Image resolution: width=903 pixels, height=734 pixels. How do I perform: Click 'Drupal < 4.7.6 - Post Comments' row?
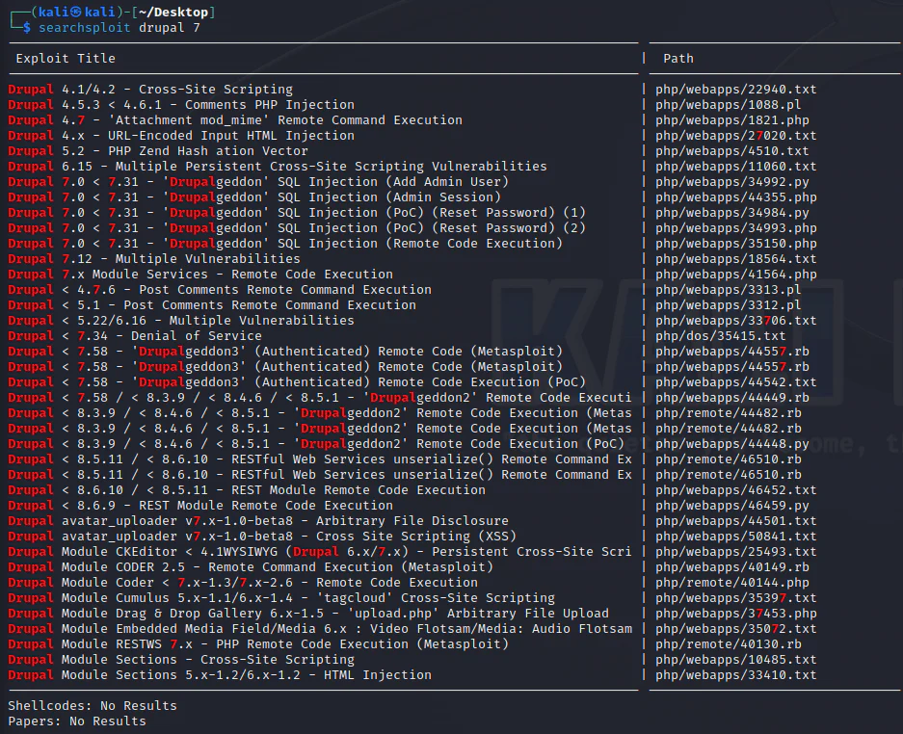click(x=220, y=290)
